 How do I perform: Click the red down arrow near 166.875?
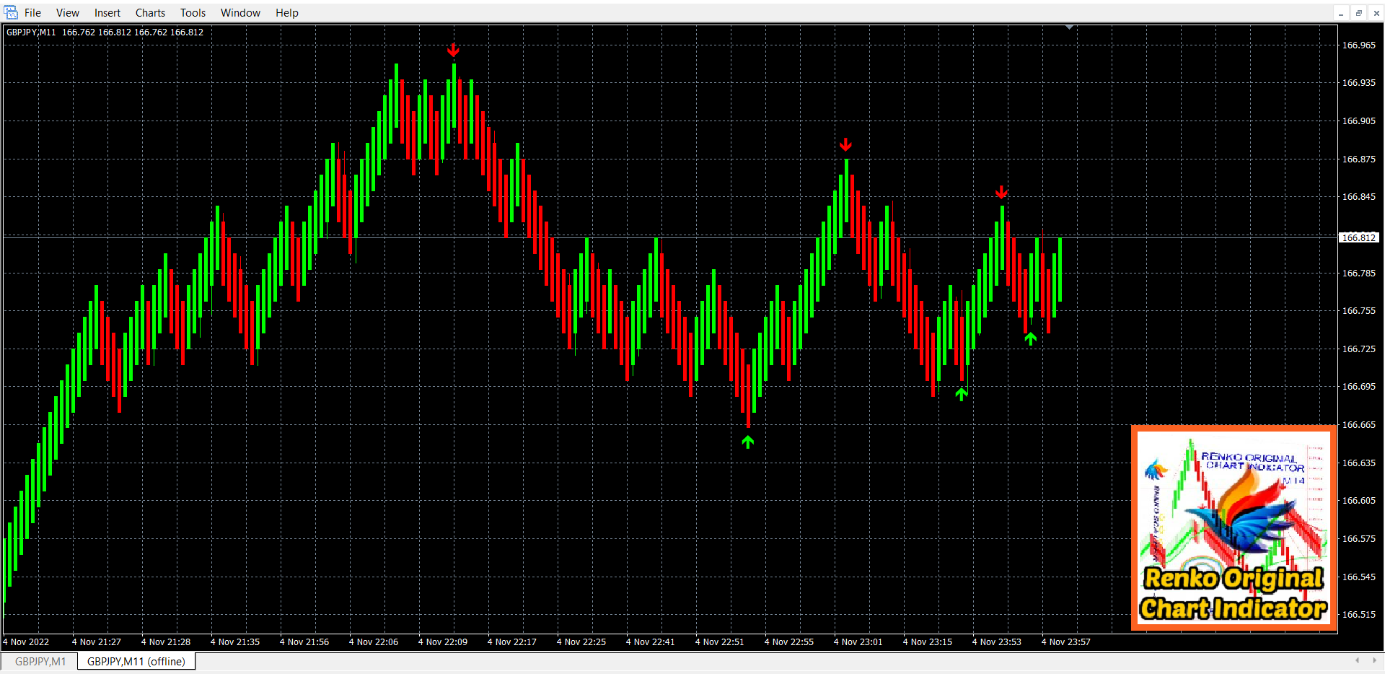845,145
